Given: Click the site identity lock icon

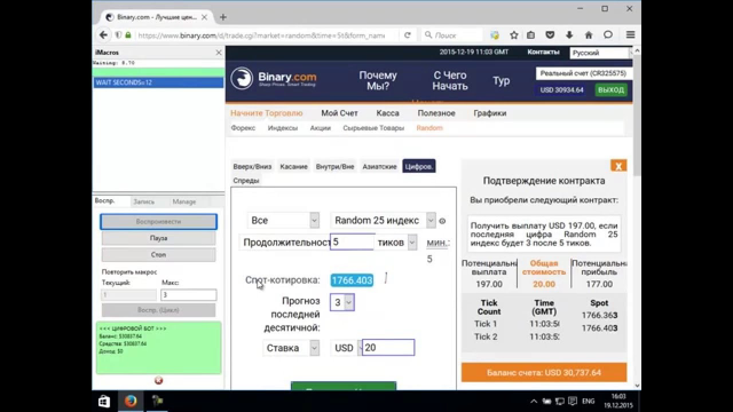Looking at the screenshot, I should [x=128, y=35].
